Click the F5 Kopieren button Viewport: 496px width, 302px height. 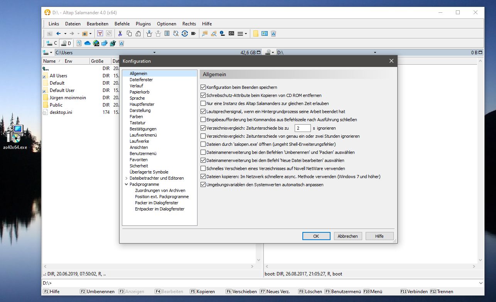(x=202, y=292)
